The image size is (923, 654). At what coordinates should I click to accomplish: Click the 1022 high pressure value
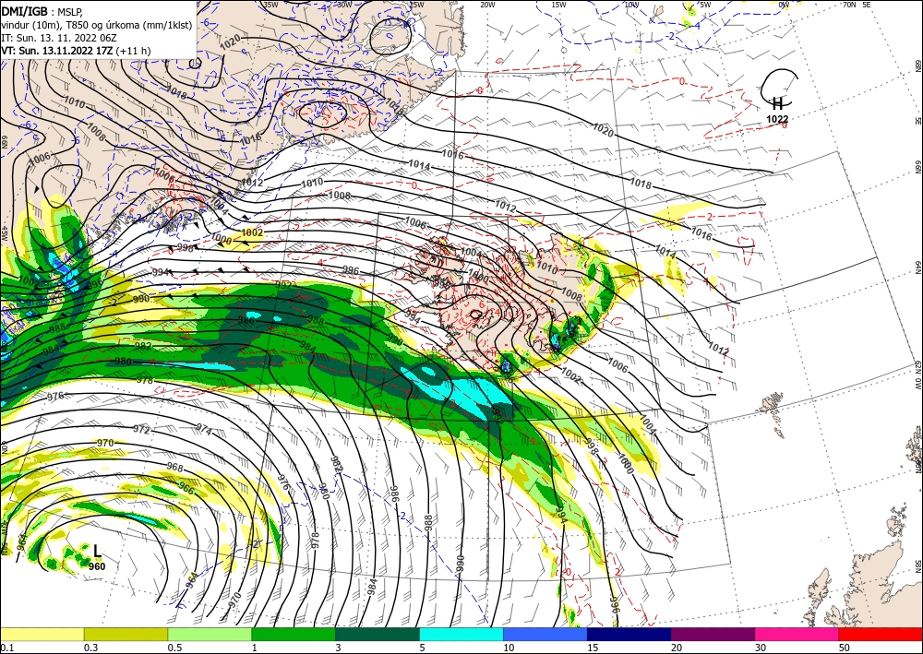coord(777,119)
